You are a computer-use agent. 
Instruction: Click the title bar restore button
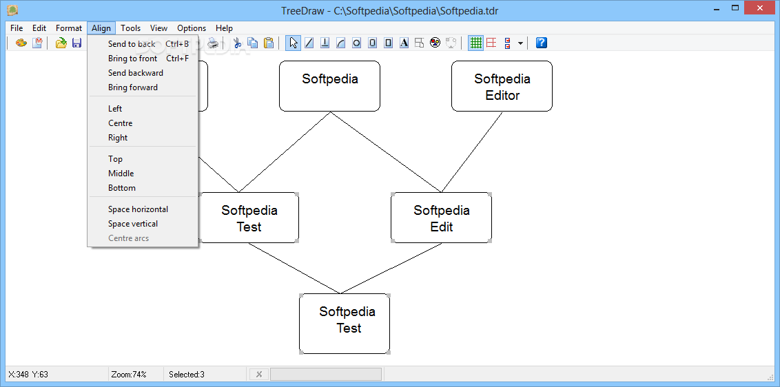735,8
